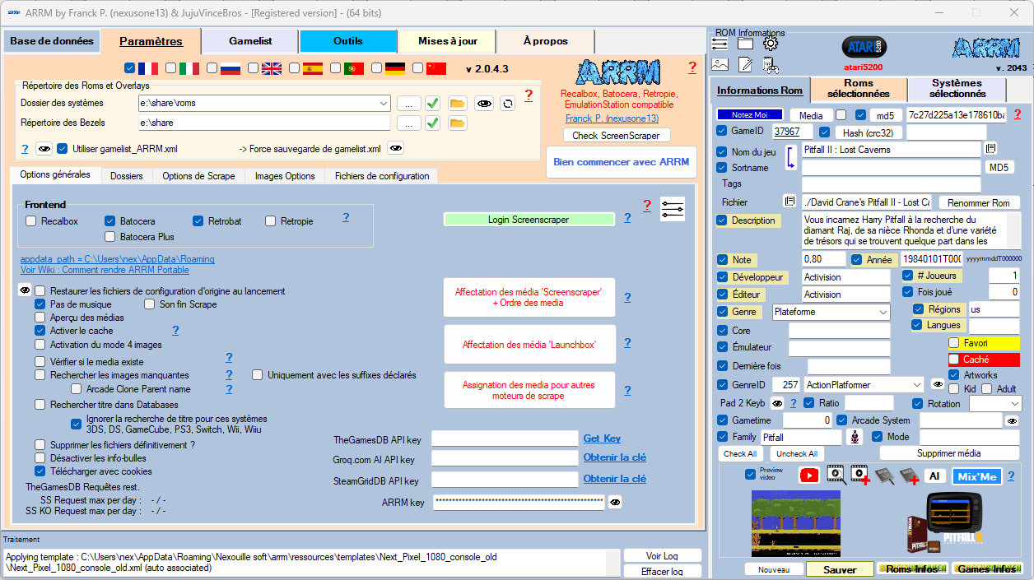Click the Check ScreenScraper button
Screen dimensions: 1034x580
pyautogui.click(x=617, y=135)
